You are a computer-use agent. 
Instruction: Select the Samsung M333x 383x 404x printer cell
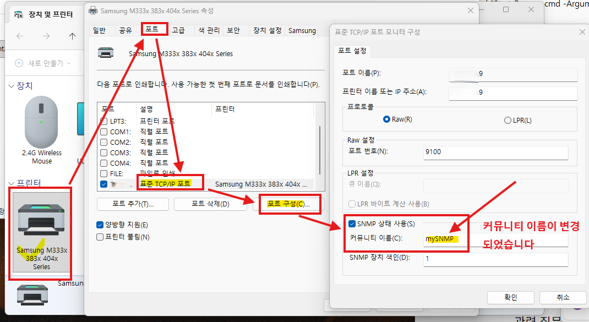[x=261, y=184]
